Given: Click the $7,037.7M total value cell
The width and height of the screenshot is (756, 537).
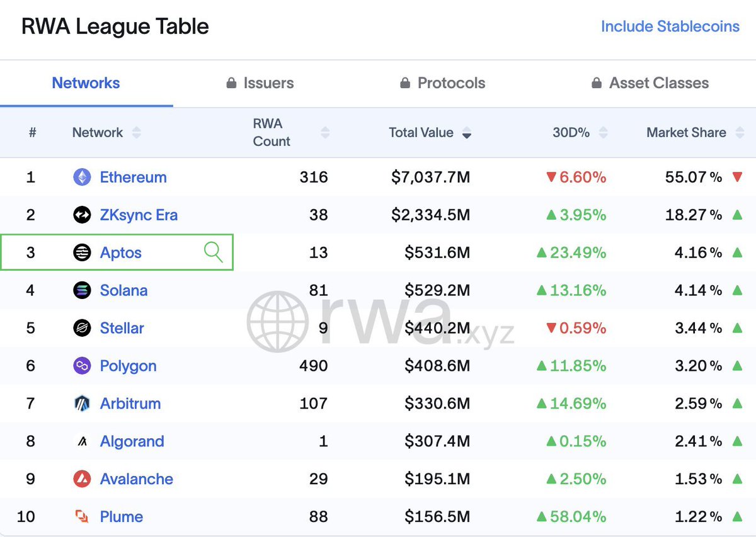Looking at the screenshot, I should [x=430, y=178].
